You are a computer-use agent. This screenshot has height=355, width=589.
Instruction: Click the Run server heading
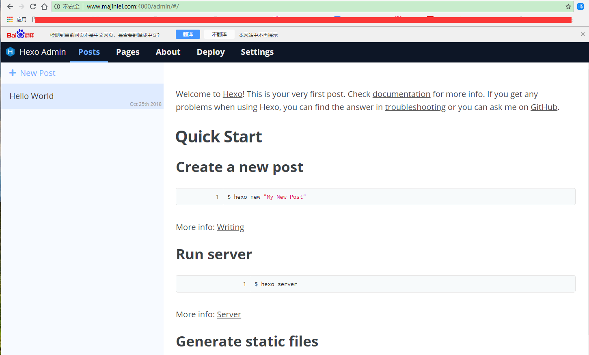pos(214,254)
